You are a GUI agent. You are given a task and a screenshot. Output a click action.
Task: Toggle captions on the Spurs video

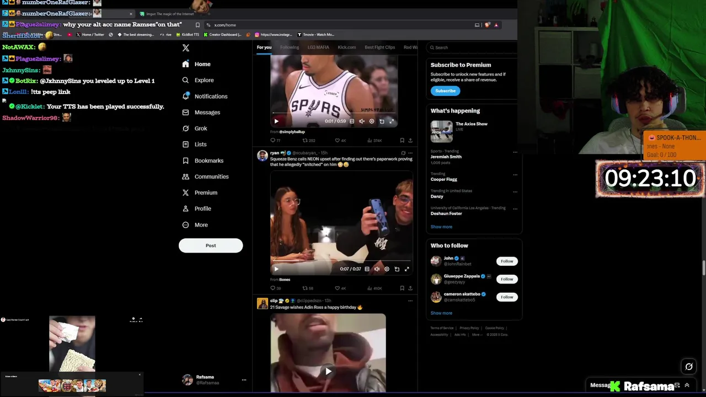click(x=352, y=121)
